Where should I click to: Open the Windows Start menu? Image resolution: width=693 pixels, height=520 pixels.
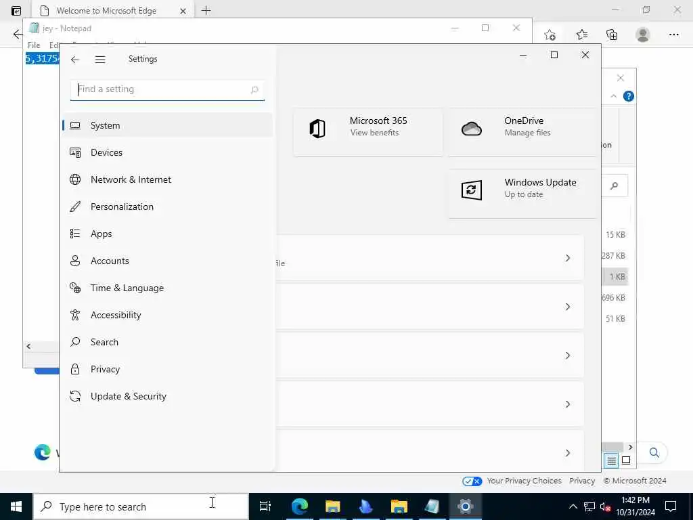point(16,506)
